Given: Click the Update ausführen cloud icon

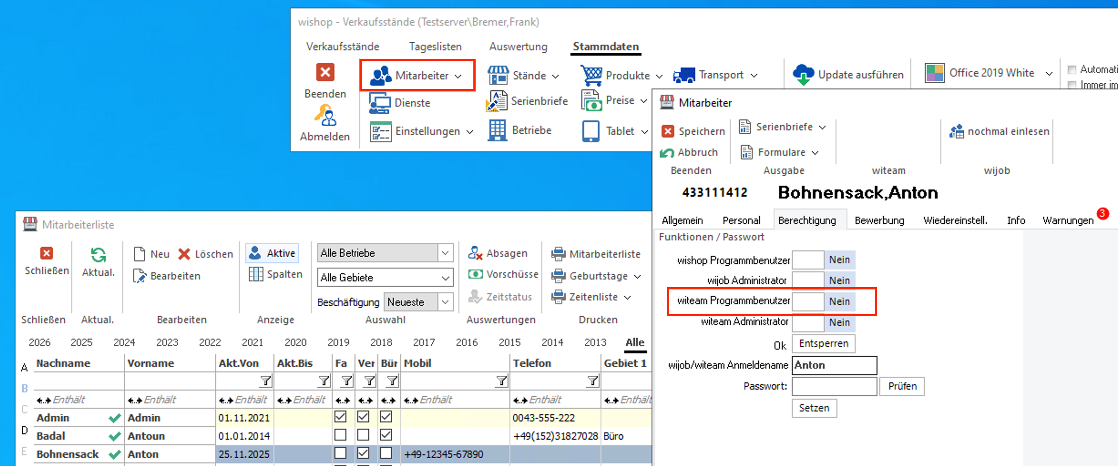Looking at the screenshot, I should point(803,75).
